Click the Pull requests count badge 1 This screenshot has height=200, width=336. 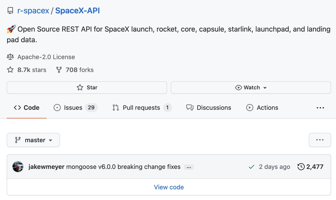point(167,108)
